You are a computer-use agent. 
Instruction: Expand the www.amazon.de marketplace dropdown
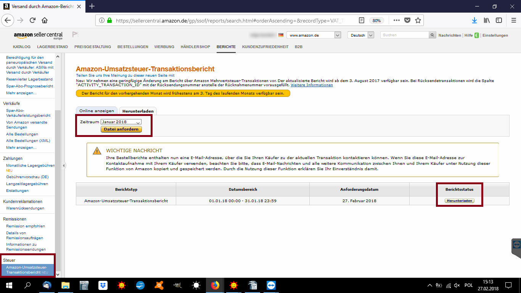pos(337,35)
